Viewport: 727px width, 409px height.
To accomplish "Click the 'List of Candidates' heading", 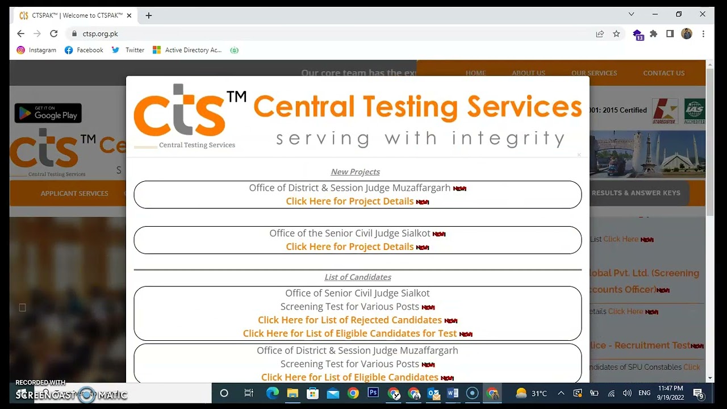I will click(358, 277).
